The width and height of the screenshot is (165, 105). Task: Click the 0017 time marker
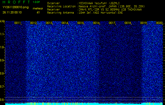(112, 23)
